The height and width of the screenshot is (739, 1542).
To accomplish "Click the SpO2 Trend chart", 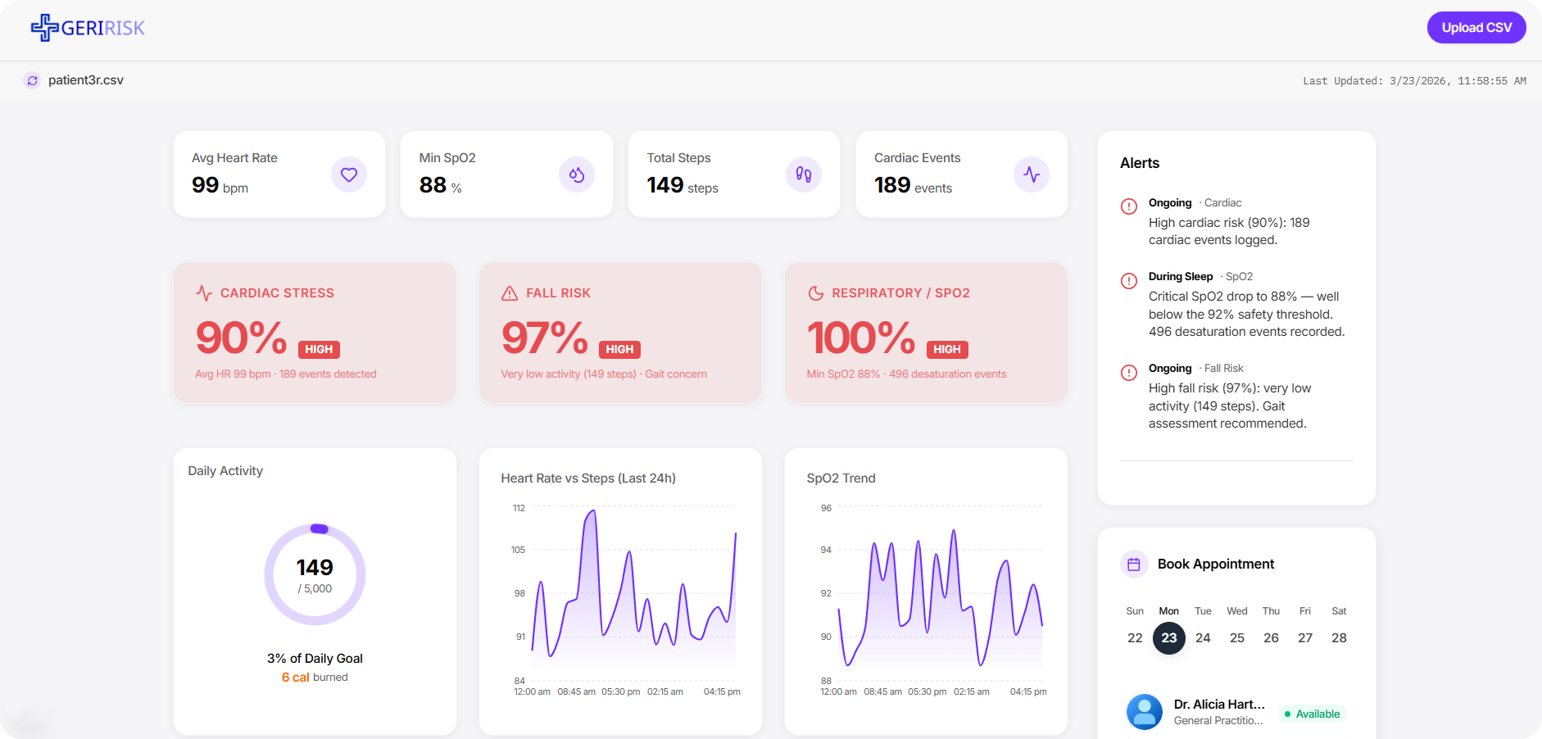I will coord(932,601).
